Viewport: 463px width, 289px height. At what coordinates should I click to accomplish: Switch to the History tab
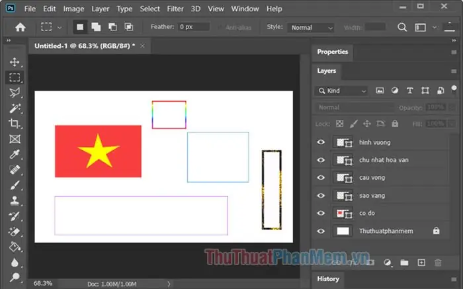(328, 279)
